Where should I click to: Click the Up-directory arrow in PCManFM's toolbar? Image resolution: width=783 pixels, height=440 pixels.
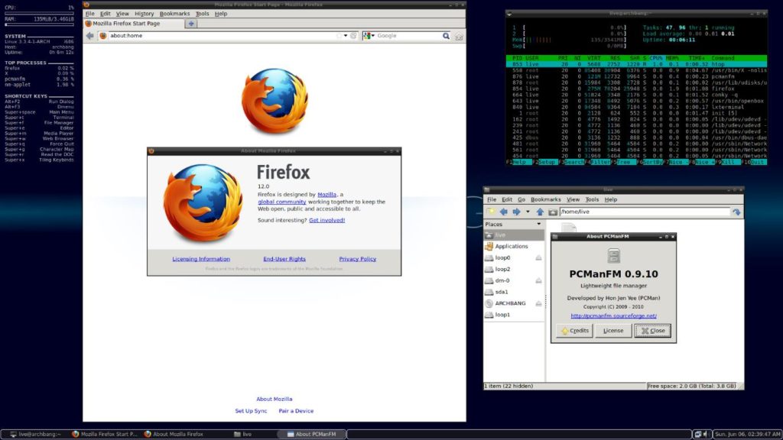click(540, 212)
